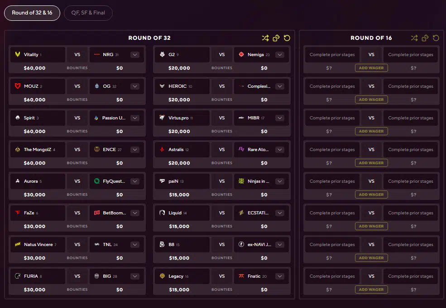446x308 pixels.
Task: Reset the Round of 16 picks
Action: pos(436,38)
